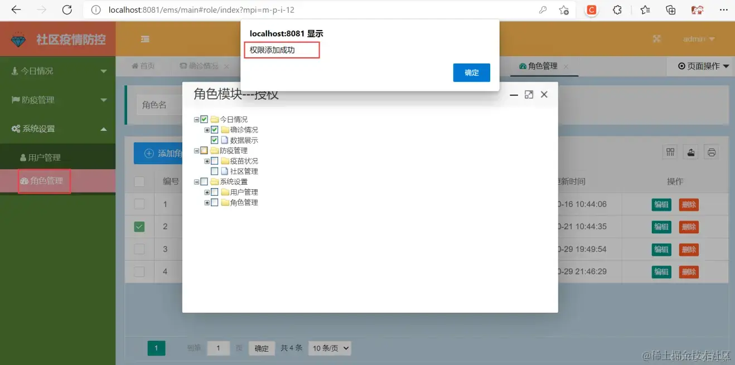
Task: Collapse the 今日情况 tree node
Action: 196,120
